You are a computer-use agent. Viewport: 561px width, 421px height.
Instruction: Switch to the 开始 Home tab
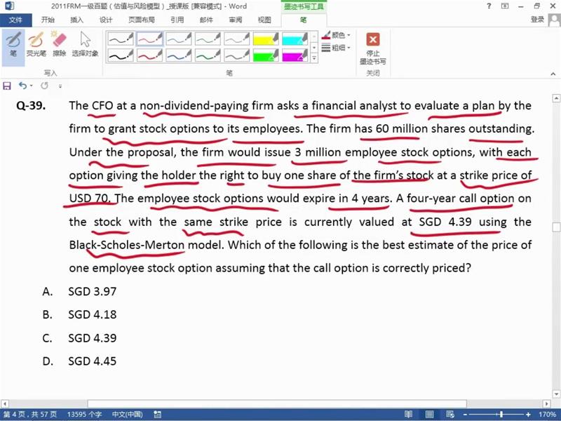tap(48, 20)
